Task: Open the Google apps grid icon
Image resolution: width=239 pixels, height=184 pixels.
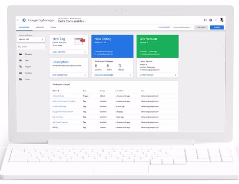Action: [x=205, y=20]
